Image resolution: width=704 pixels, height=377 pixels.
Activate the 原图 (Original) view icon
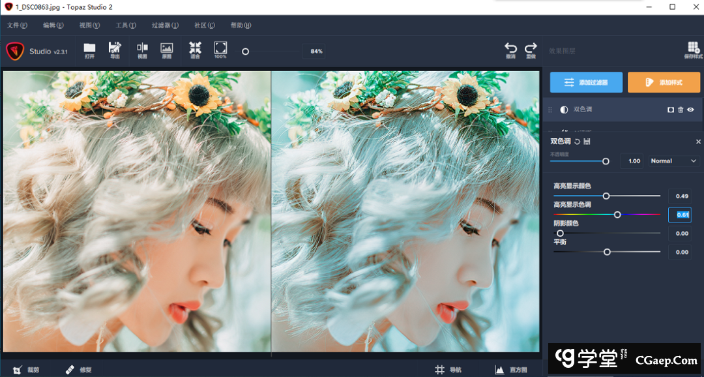coord(166,50)
